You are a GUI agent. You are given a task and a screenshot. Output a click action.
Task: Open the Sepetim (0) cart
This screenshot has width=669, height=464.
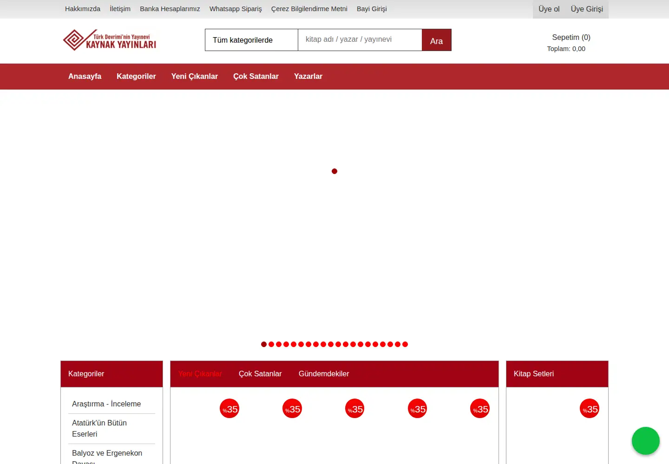[571, 37]
